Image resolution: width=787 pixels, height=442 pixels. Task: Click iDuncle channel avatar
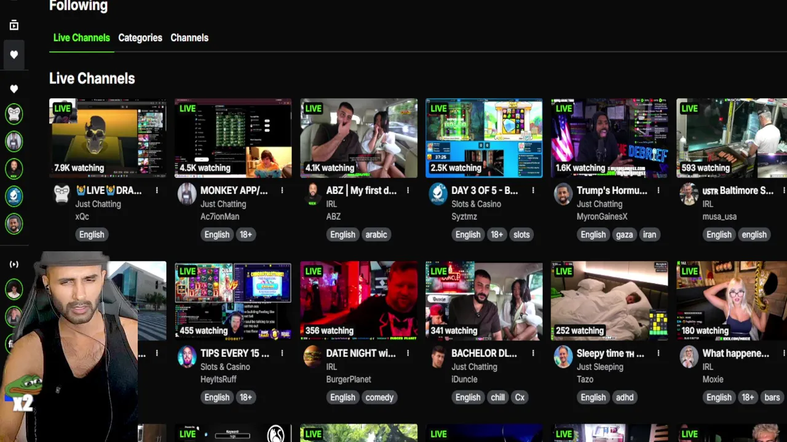coord(438,357)
